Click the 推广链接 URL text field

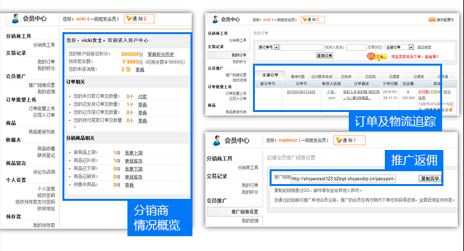point(343,178)
